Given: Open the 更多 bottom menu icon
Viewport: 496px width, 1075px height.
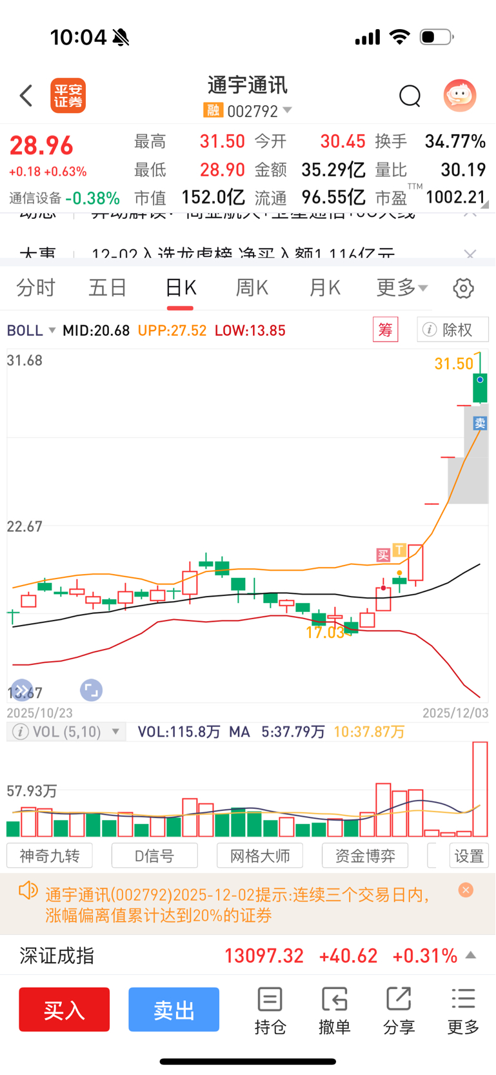Looking at the screenshot, I should click(463, 1011).
